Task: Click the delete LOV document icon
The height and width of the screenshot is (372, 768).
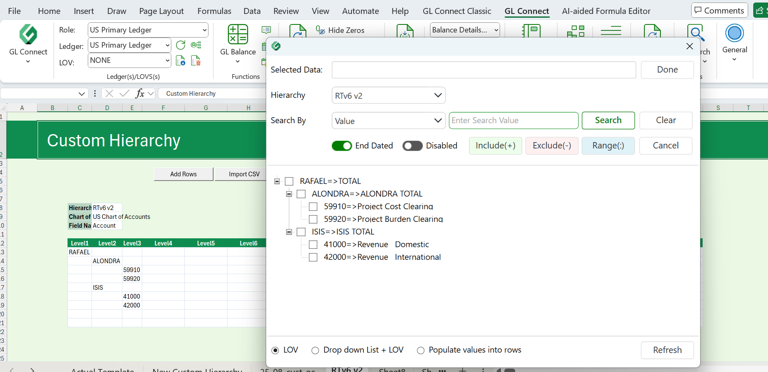Action: (x=196, y=61)
